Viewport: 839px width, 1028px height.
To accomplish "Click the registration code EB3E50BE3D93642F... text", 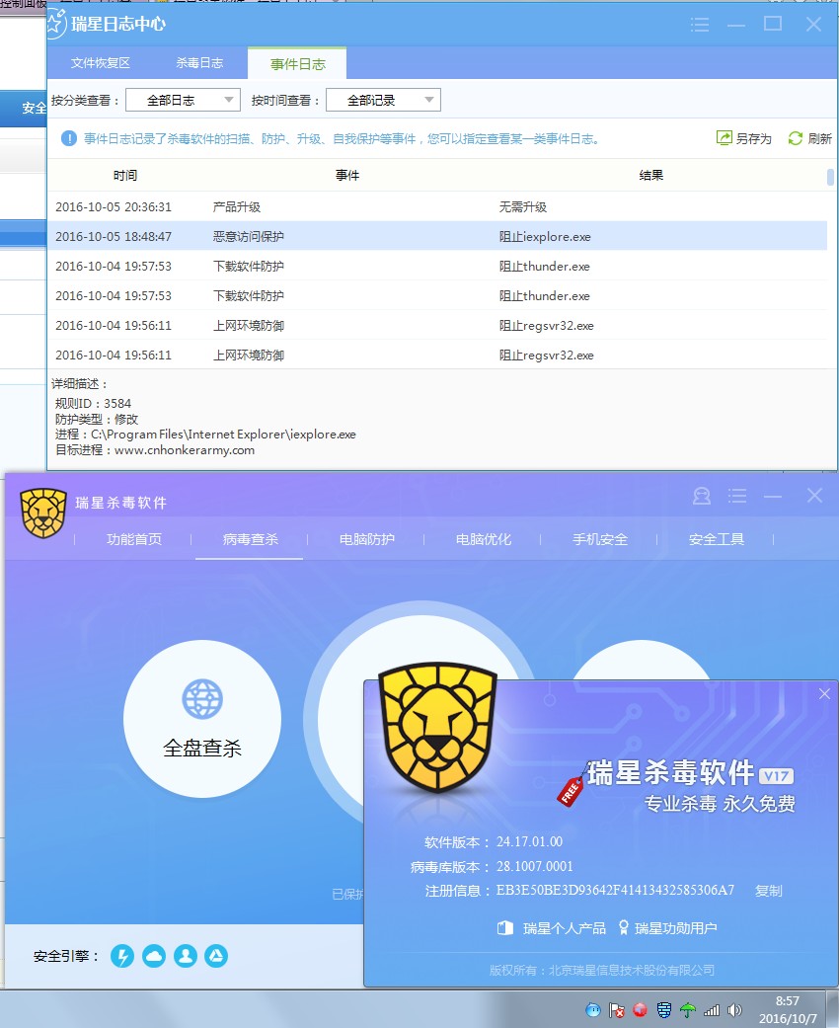I will click(615, 891).
